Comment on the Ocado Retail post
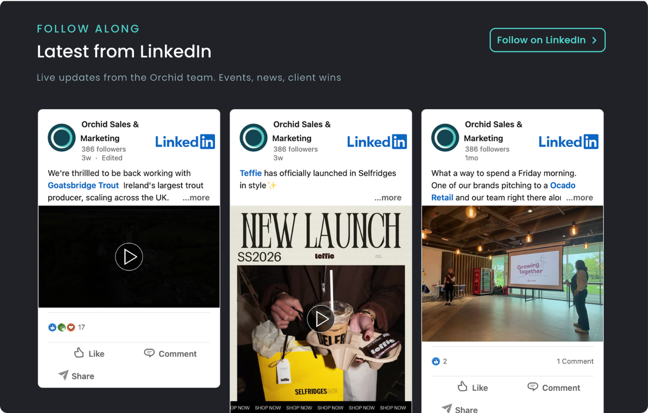648x413 pixels. 554,387
